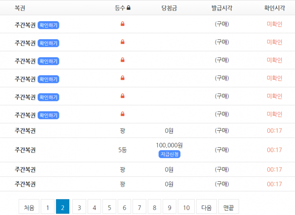Viewport: 295px width, 215px height.
Task: Click 미확인 status in the sixth row
Action: (x=275, y=114)
